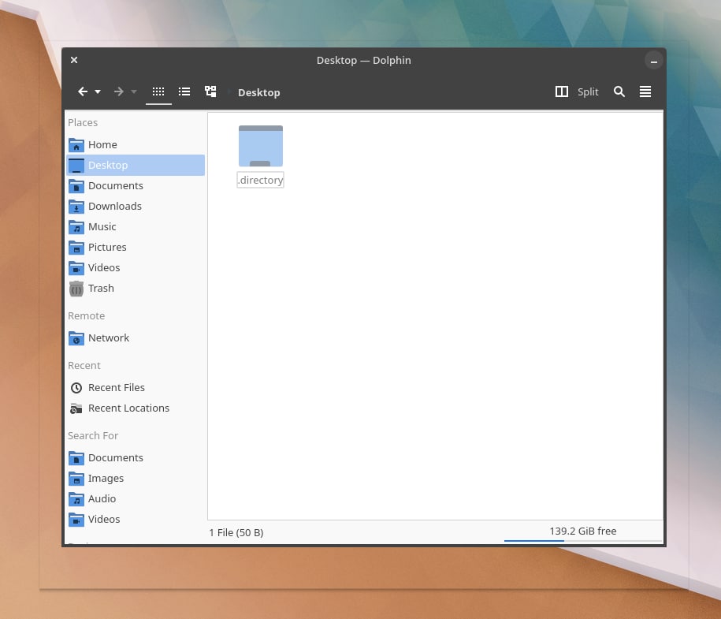This screenshot has height=619, width=721.
Task: Go back with the back arrow
Action: (x=83, y=91)
